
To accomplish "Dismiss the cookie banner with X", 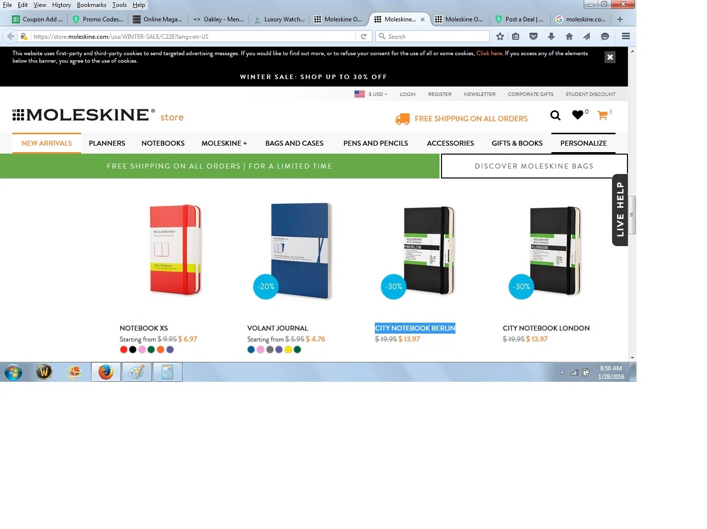I will click(x=610, y=57).
